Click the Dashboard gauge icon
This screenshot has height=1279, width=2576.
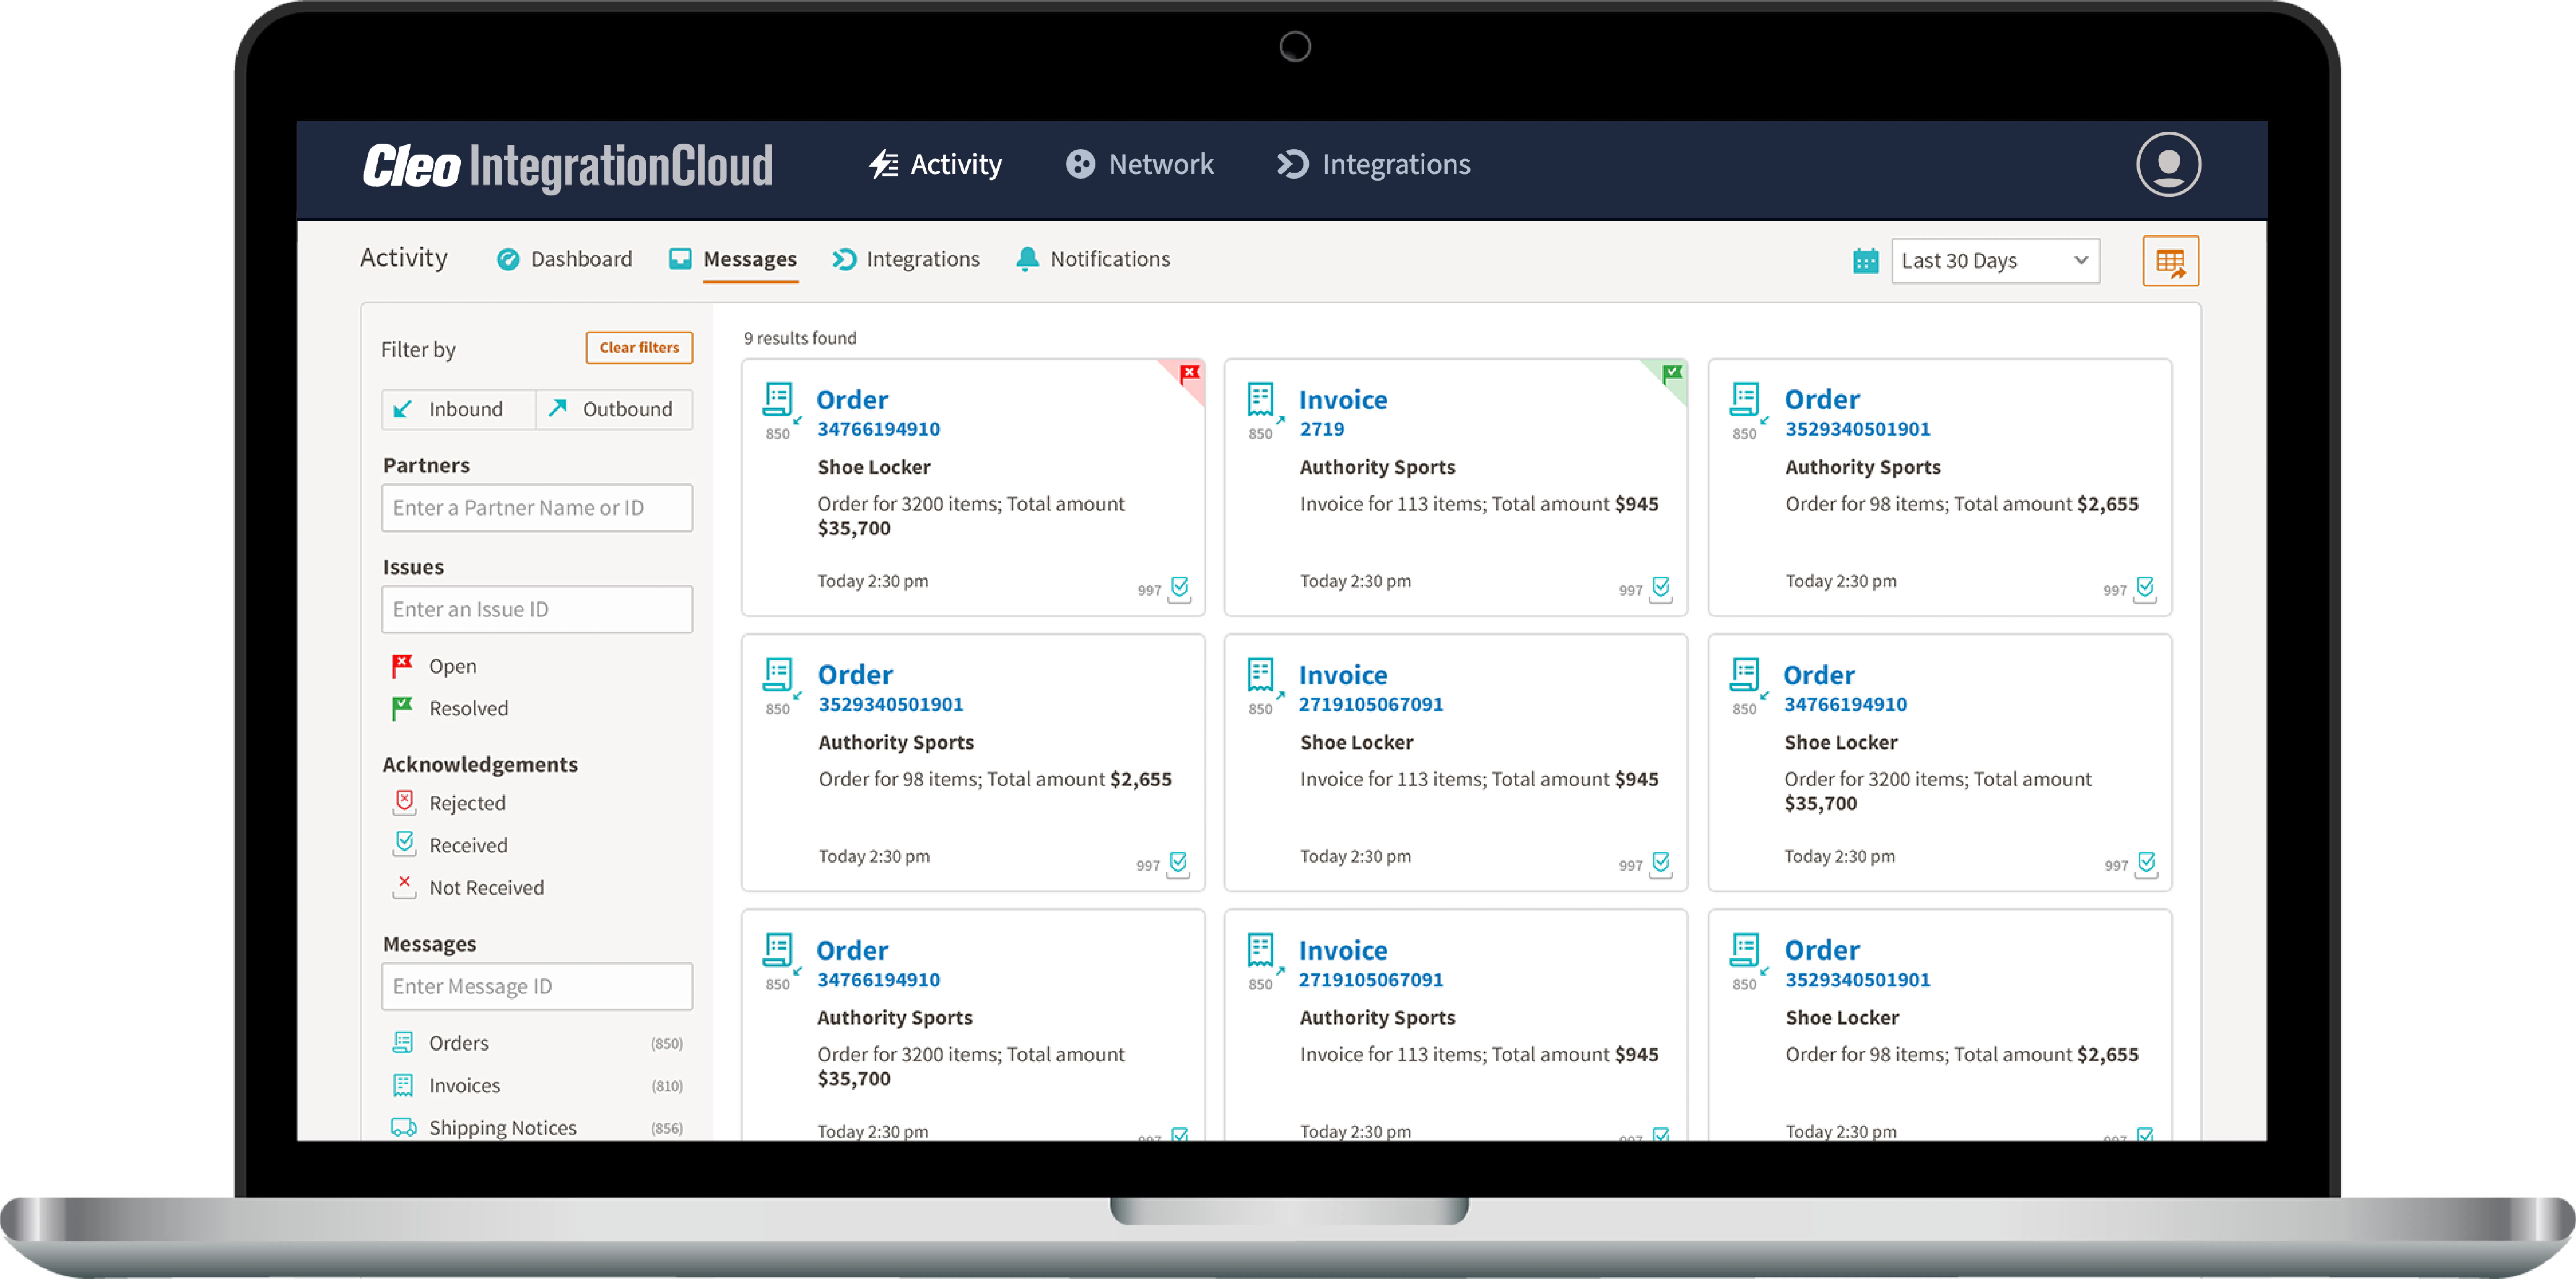[508, 260]
